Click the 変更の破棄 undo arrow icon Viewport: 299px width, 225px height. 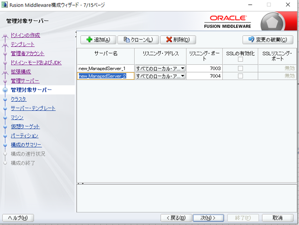[x=251, y=40]
